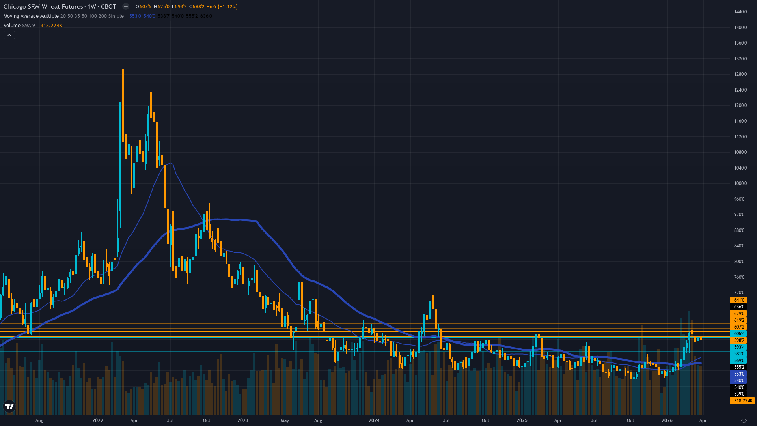Click the orange 318.224K volume axis label
Screen dimensions: 757x426
point(742,401)
